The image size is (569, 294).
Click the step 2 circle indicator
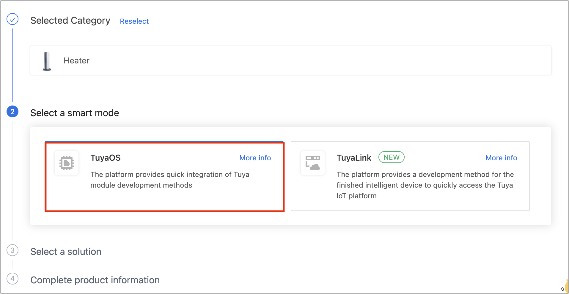12,112
